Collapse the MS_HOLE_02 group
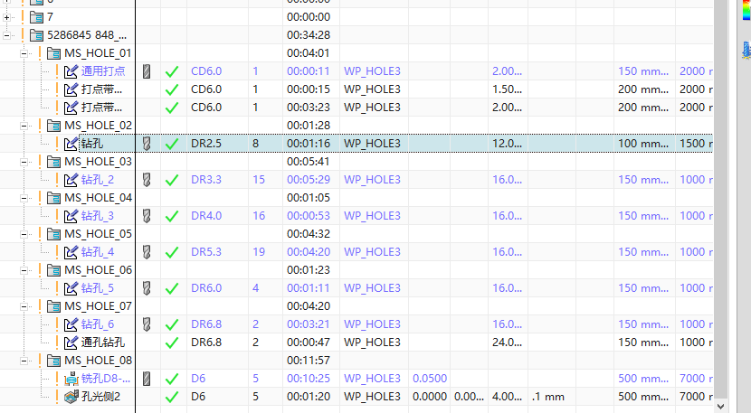751x413 pixels. point(24,126)
